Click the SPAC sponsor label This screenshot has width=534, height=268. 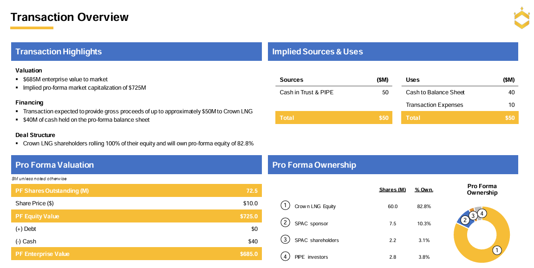click(311, 224)
